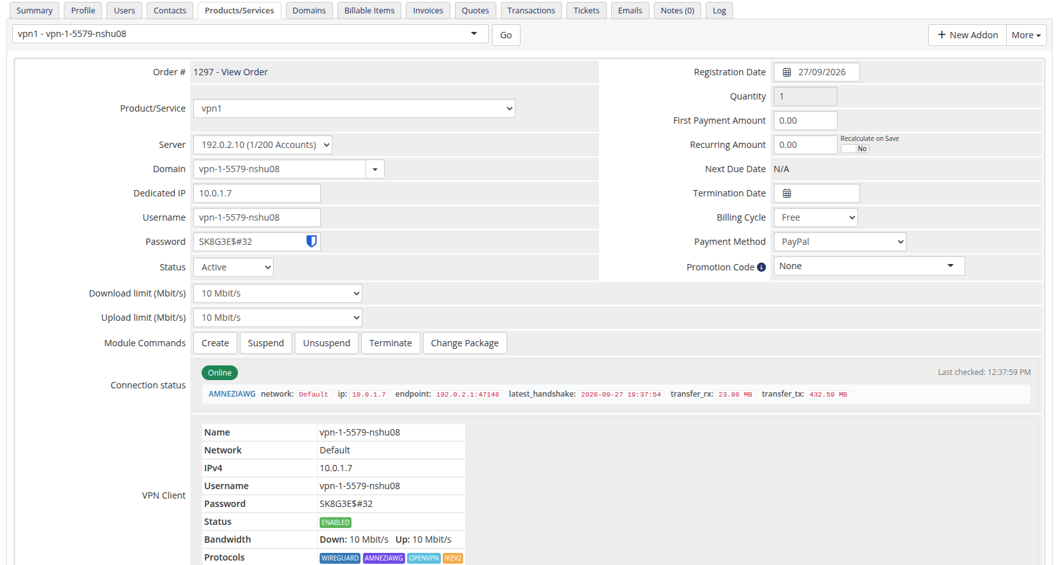Click the Terminate button

tap(390, 343)
